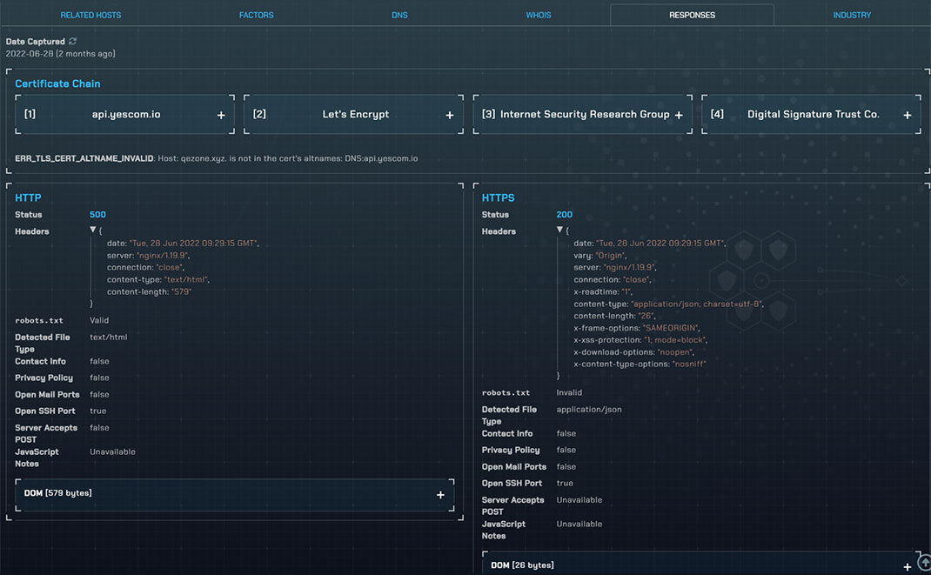The height and width of the screenshot is (575, 931).
Task: Expand Digital Signature Trust Co. certificate
Action: click(x=908, y=115)
